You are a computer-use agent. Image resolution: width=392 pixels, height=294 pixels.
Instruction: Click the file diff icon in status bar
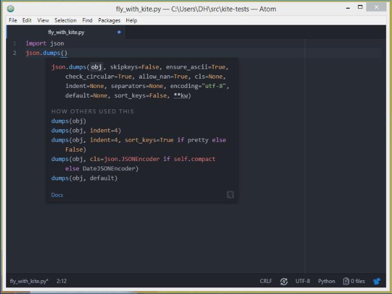(346, 281)
